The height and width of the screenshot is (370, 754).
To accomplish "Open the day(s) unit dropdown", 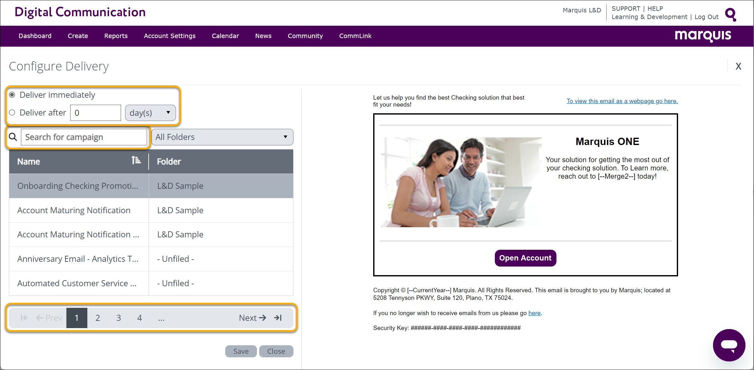I will 150,113.
